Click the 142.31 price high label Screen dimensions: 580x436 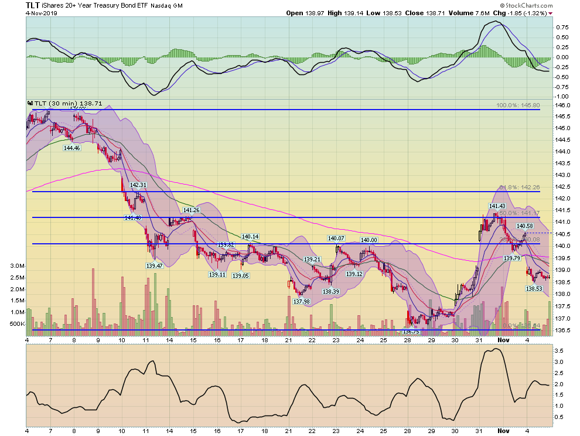point(138,185)
